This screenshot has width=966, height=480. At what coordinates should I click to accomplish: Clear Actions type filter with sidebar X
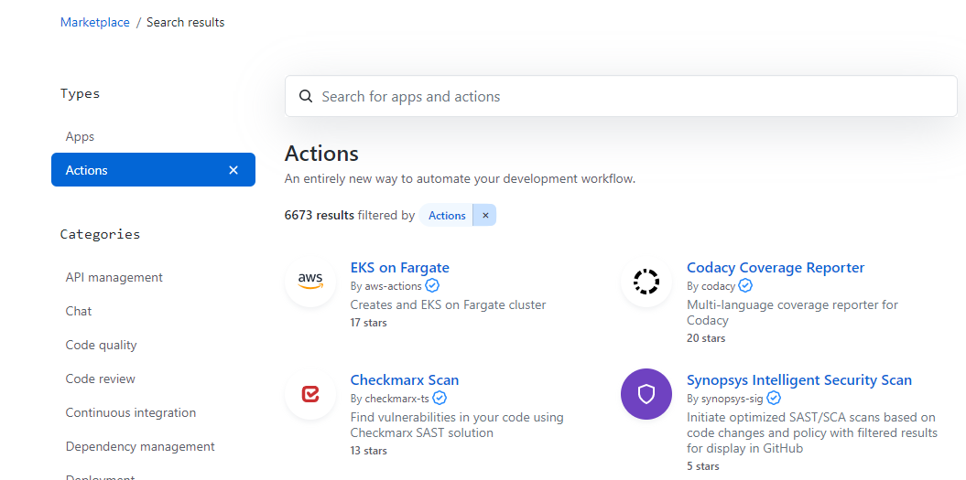click(233, 170)
